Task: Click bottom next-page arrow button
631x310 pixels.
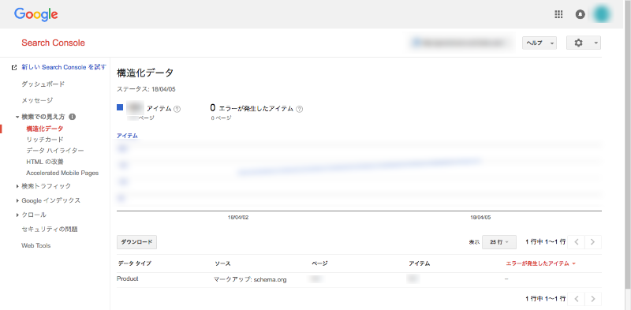Action: [x=592, y=299]
